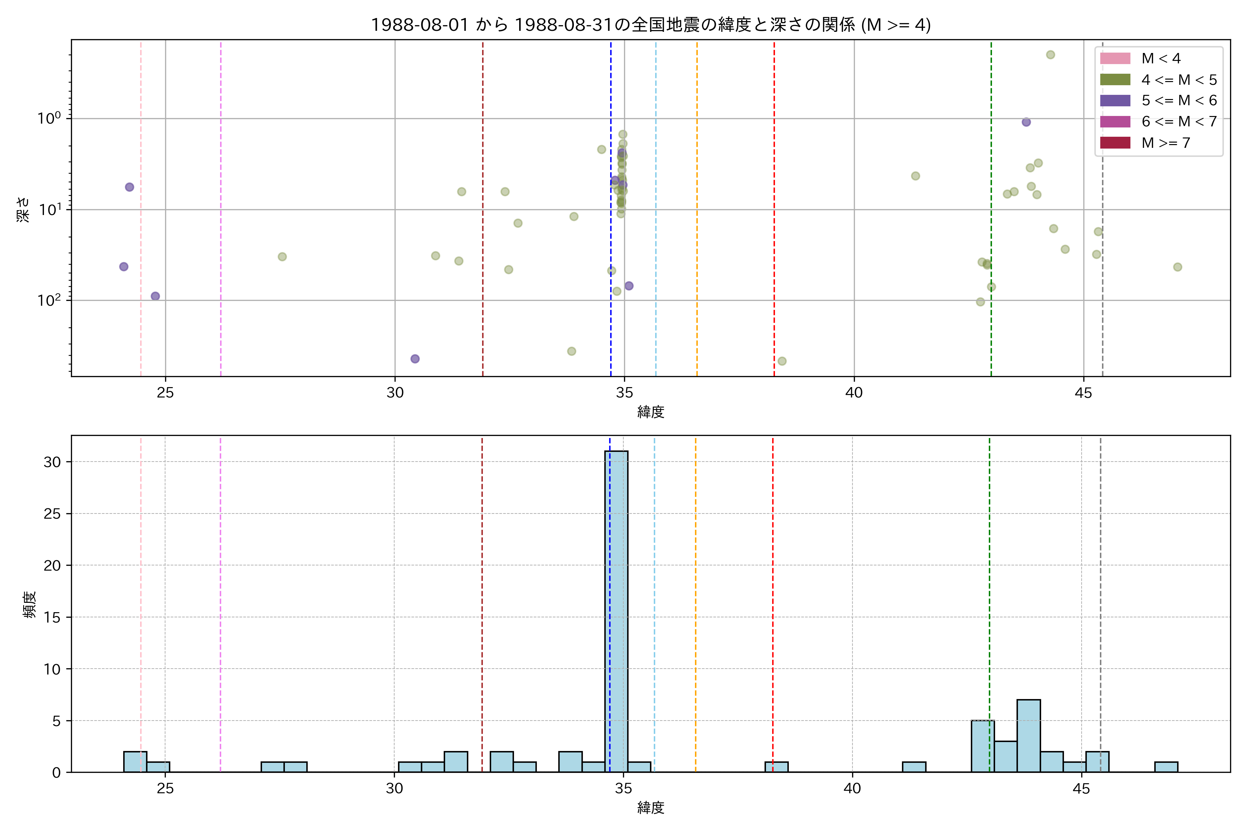Click the olive point near latitude 38 at bottom
The image size is (1246, 831).
782,361
